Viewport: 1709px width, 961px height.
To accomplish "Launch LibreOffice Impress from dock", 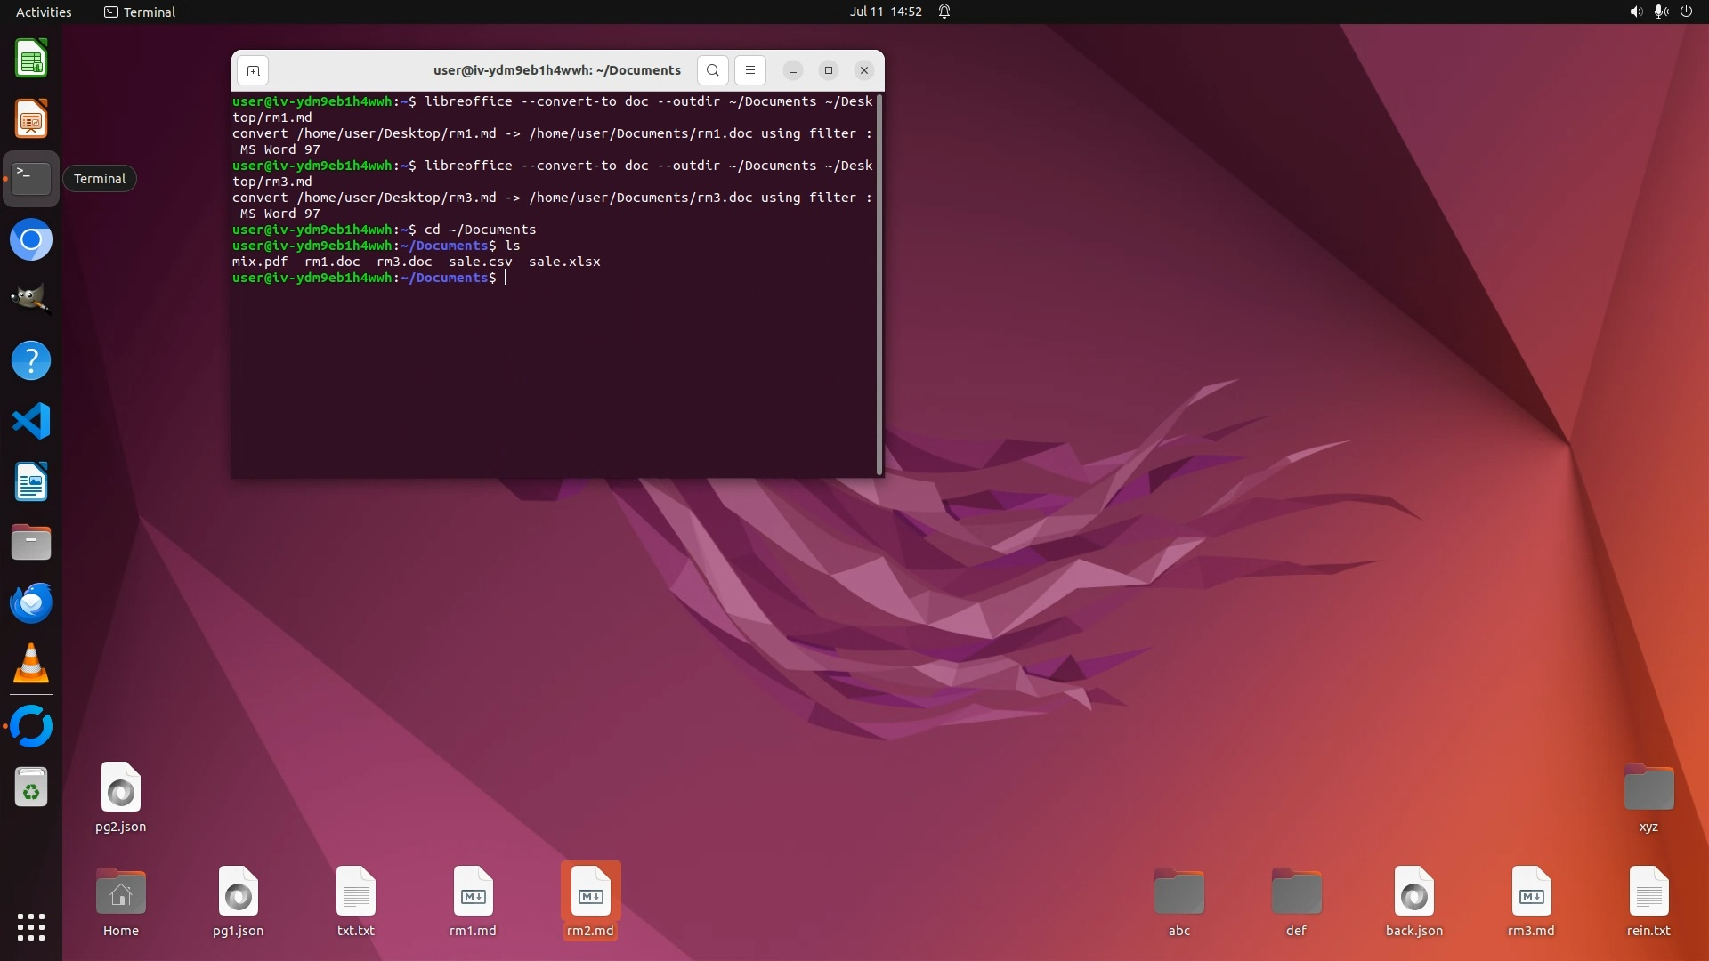I will (31, 119).
